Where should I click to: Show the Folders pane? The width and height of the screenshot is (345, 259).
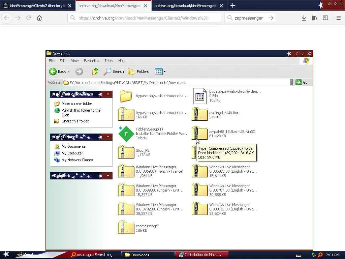click(x=138, y=71)
